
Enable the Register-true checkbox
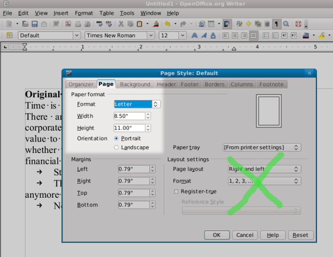tap(176, 191)
